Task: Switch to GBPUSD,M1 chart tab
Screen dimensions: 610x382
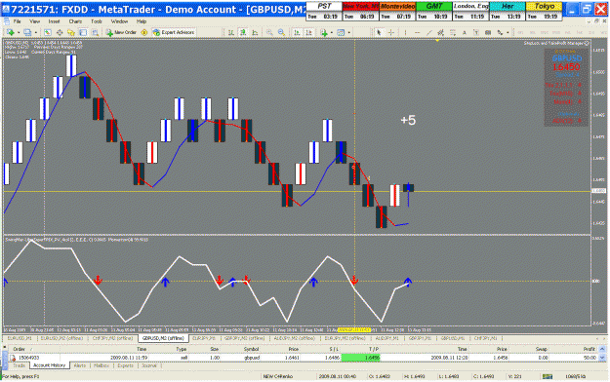Action: point(453,338)
